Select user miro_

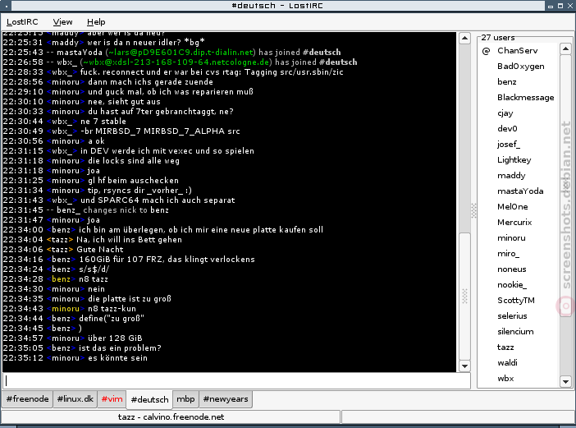[508, 253]
